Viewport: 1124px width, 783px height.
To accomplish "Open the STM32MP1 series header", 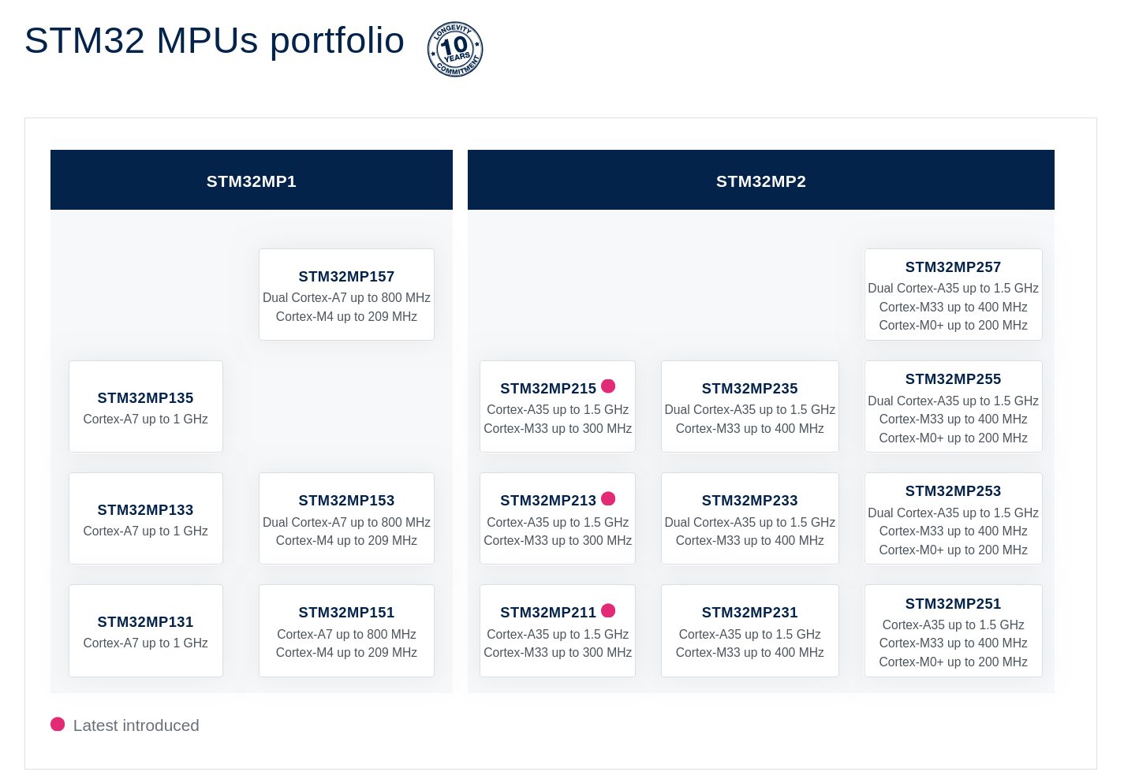I will click(x=252, y=180).
